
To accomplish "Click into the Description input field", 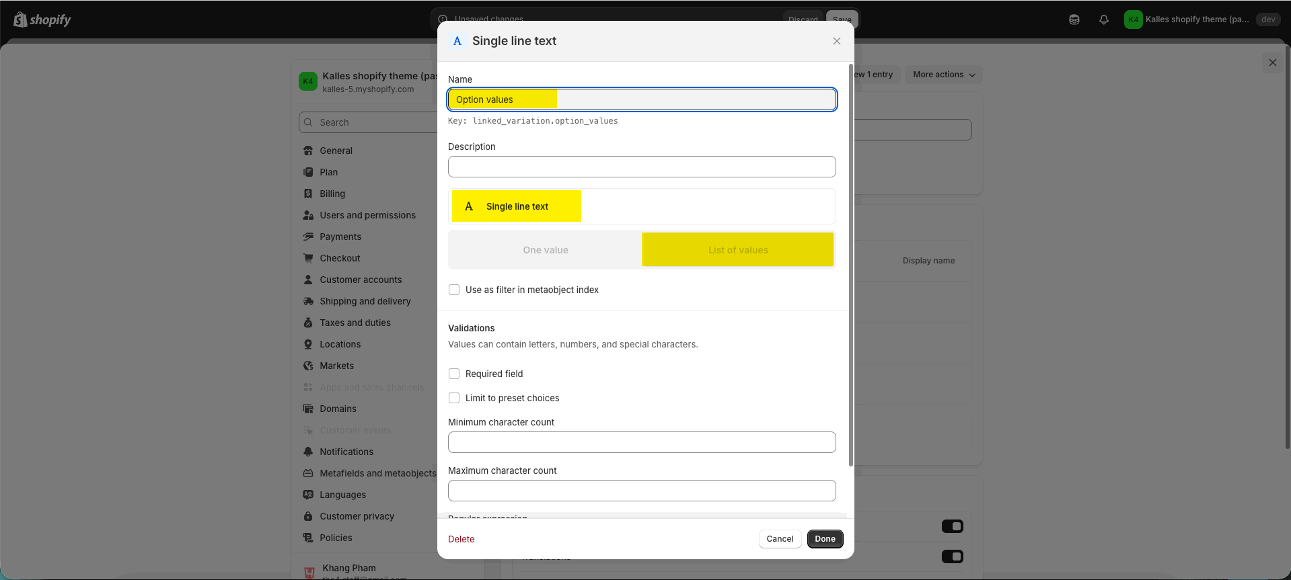I will tap(642, 167).
